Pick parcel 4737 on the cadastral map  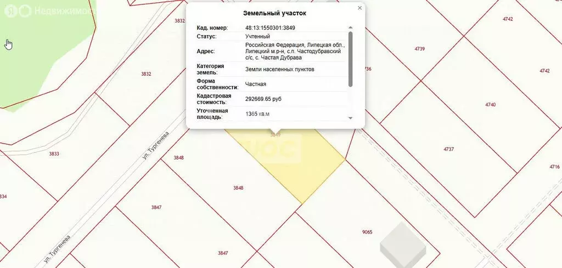pyautogui.click(x=449, y=149)
